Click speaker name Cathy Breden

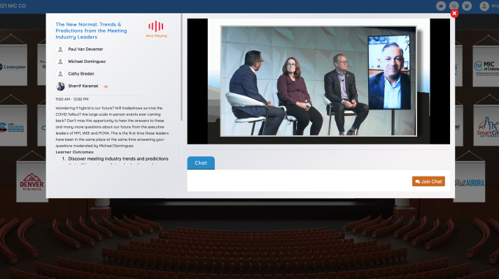81,73
